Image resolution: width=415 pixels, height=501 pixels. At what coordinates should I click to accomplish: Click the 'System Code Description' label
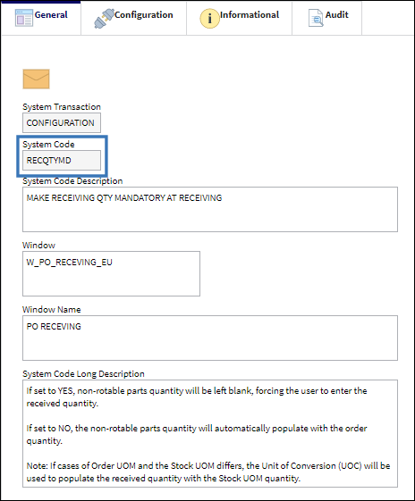(72, 181)
